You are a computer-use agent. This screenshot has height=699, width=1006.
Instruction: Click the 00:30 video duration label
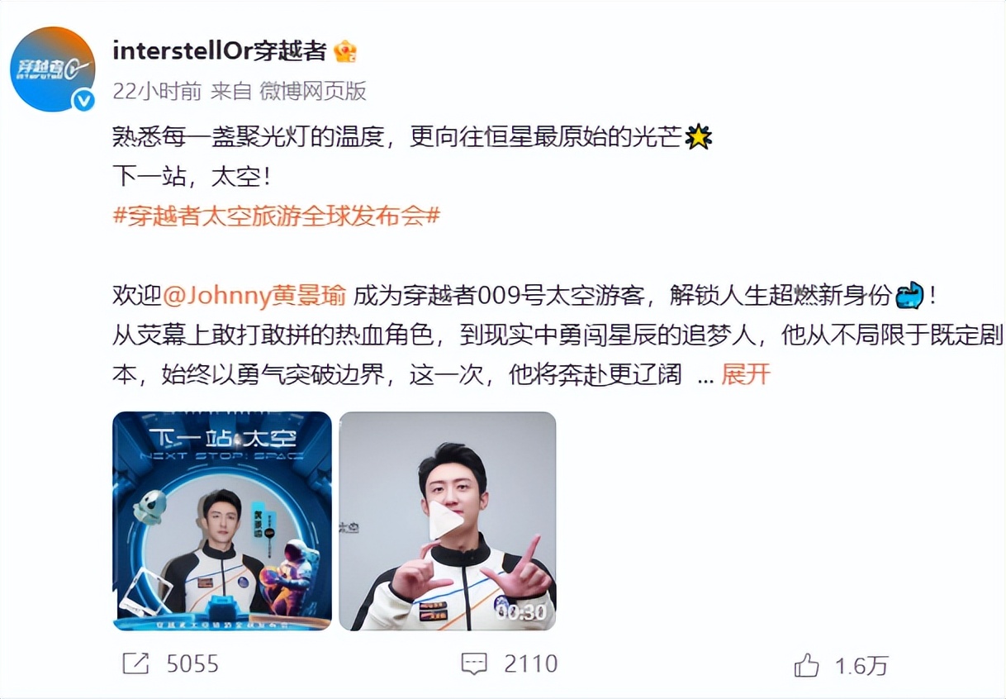(520, 611)
